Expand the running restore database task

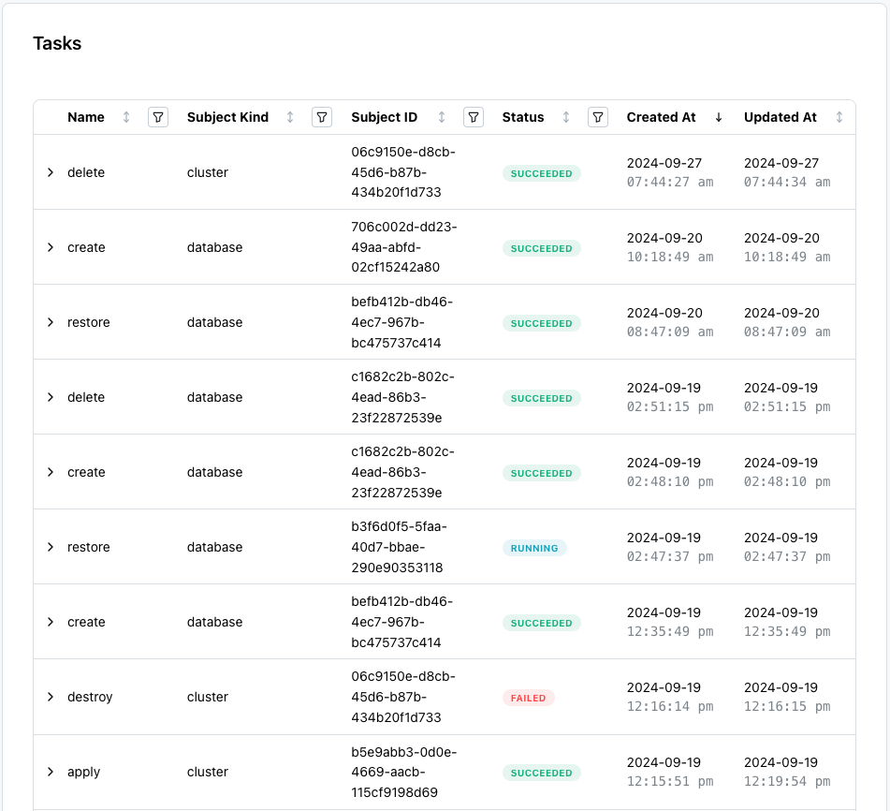pyautogui.click(x=51, y=547)
